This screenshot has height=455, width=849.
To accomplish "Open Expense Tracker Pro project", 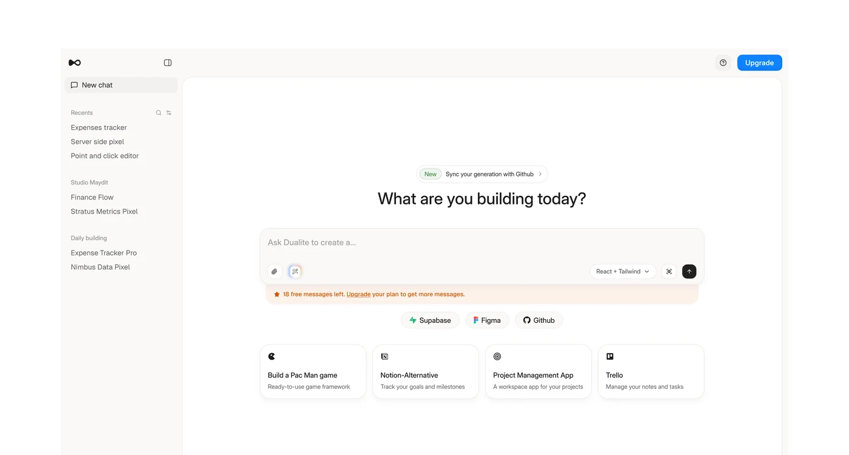I will (104, 253).
